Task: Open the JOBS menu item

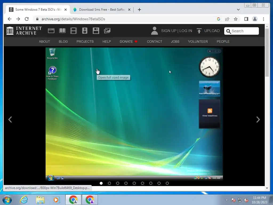Action: click(175, 41)
